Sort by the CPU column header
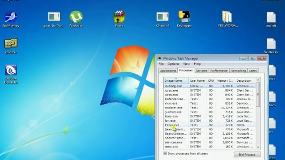This screenshot has height=160, width=285. click(x=211, y=80)
